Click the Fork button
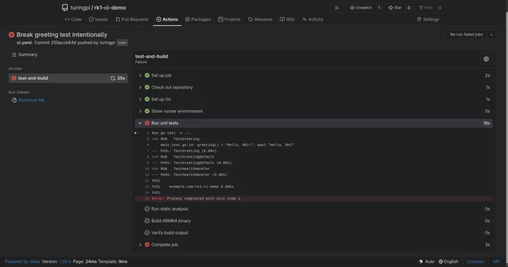The width and height of the screenshot is (508, 267). (426, 8)
